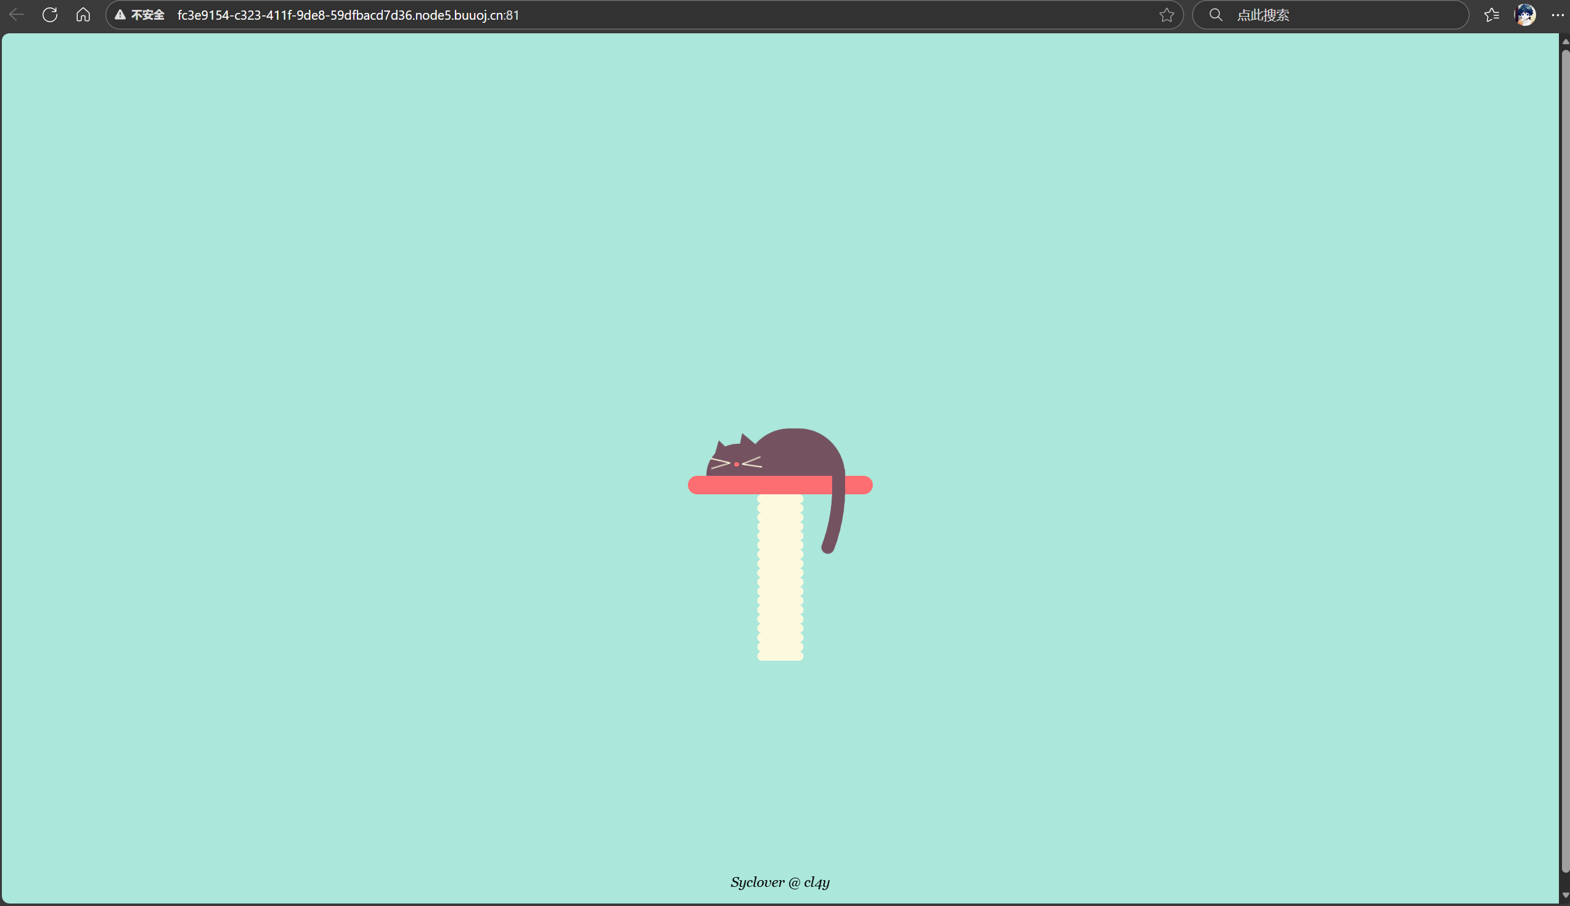Click the browser back arrow
Screen dimensions: 1570x906
(17, 15)
